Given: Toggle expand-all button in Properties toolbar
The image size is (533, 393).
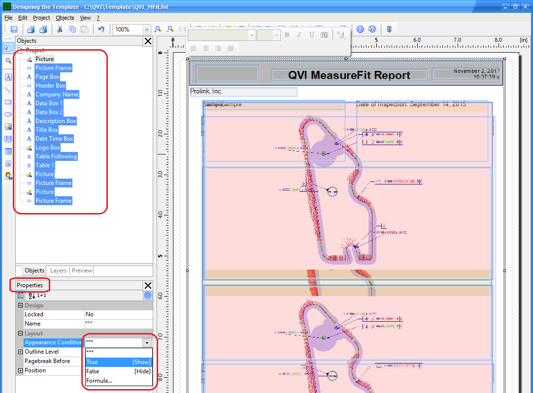Looking at the screenshot, I should (x=41, y=296).
